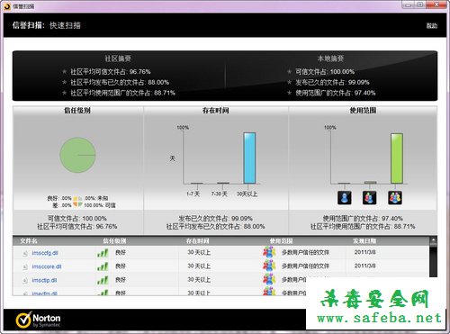Sort by the 信任级别 column header
Viewport: 450px width, 334px height.
point(114,241)
